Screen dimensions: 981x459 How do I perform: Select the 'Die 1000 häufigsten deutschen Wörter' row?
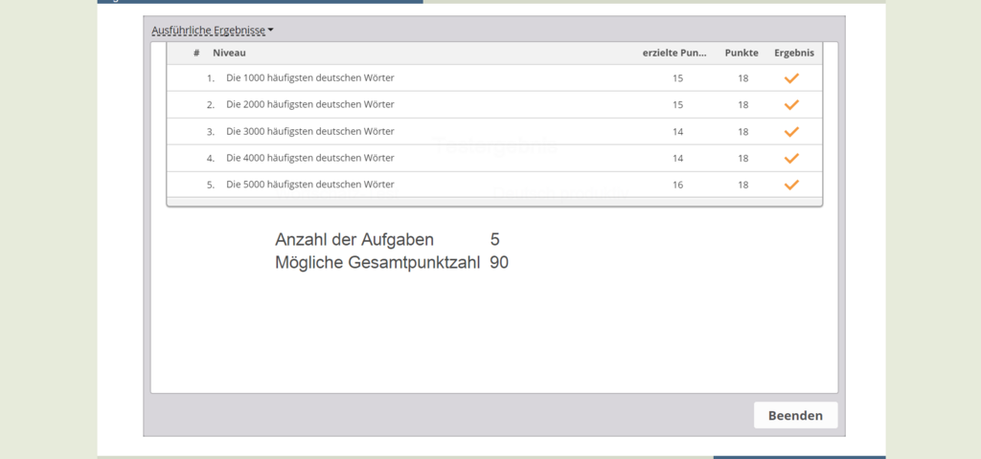pos(494,78)
